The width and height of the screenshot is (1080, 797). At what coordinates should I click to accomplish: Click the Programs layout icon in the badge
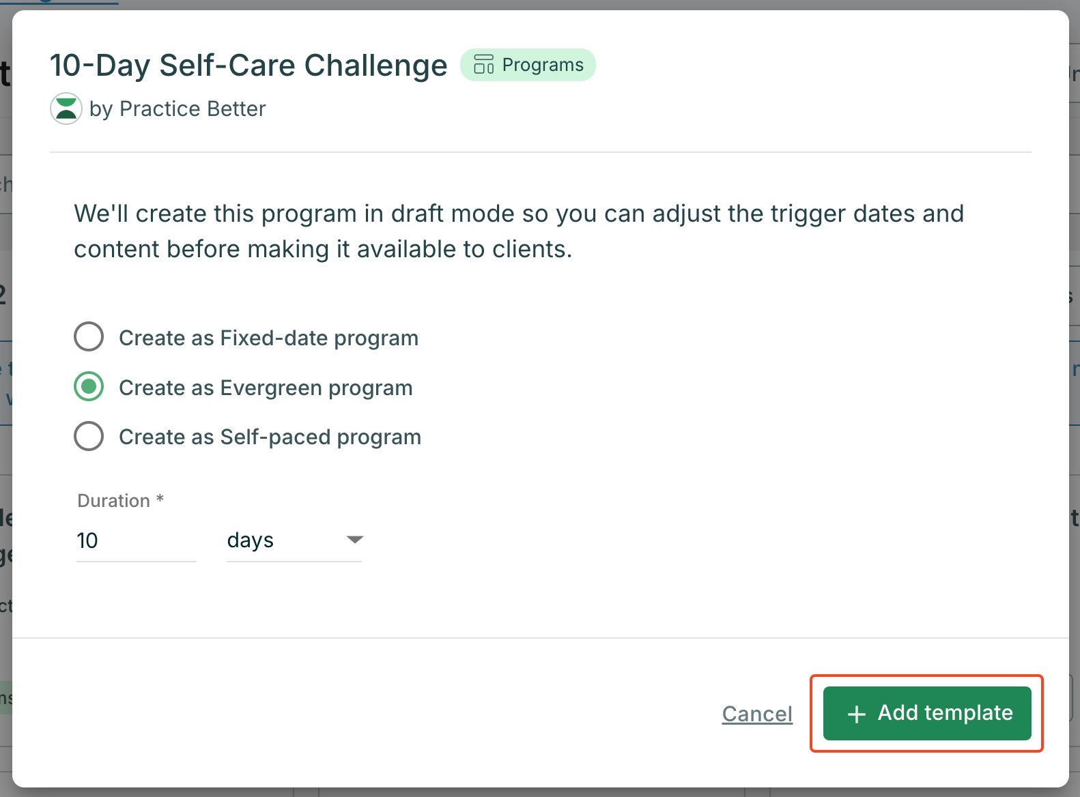(483, 65)
